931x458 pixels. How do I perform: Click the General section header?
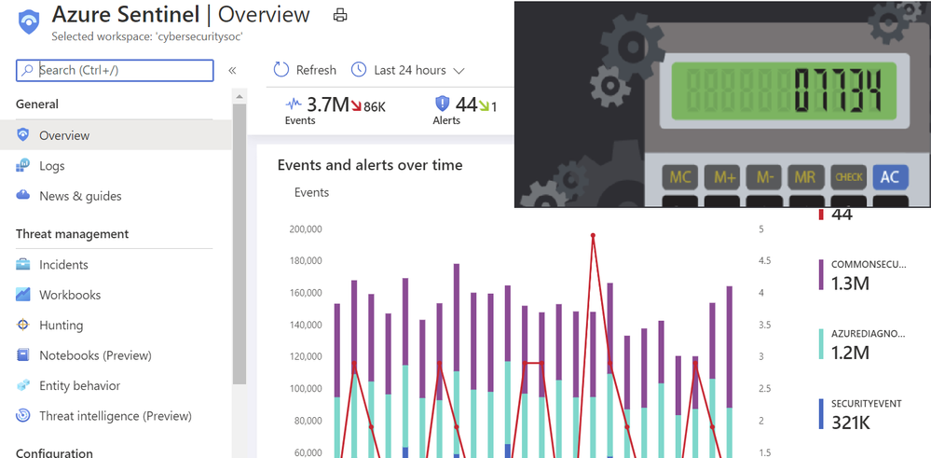(x=37, y=104)
